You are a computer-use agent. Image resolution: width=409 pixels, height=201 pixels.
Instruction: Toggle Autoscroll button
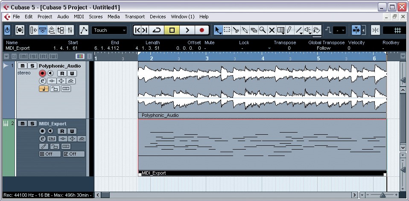pos(356,30)
